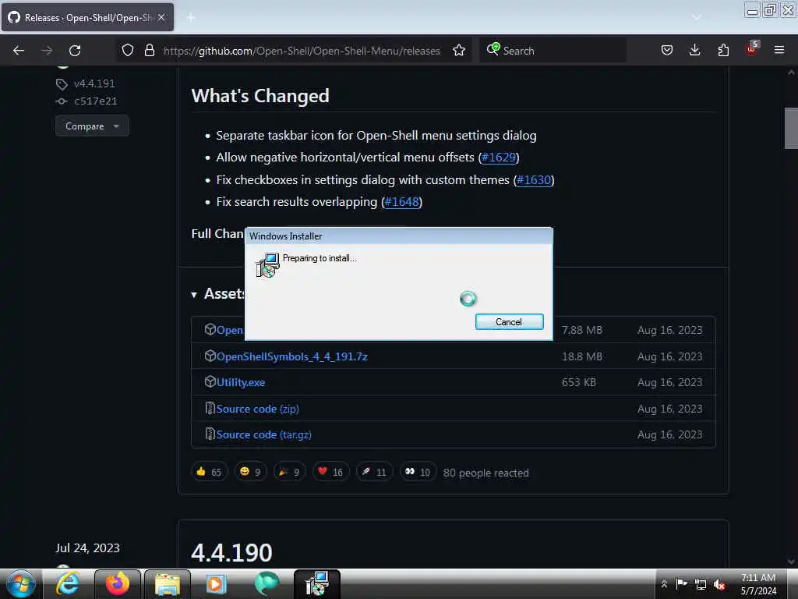Click the 653 KB file size text
This screenshot has height=599, width=798.
point(579,382)
